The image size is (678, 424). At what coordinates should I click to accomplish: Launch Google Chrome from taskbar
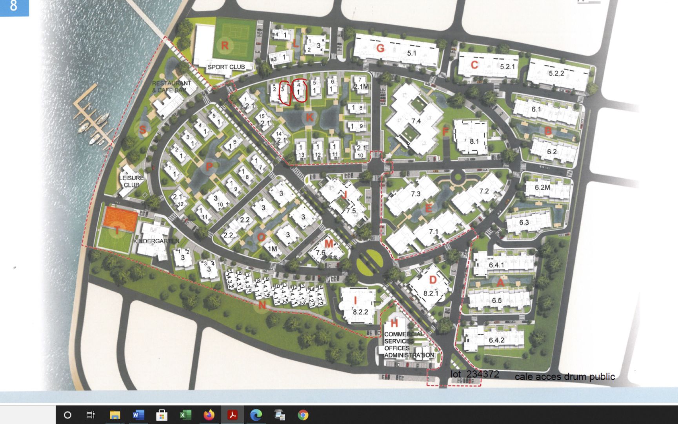(x=303, y=415)
